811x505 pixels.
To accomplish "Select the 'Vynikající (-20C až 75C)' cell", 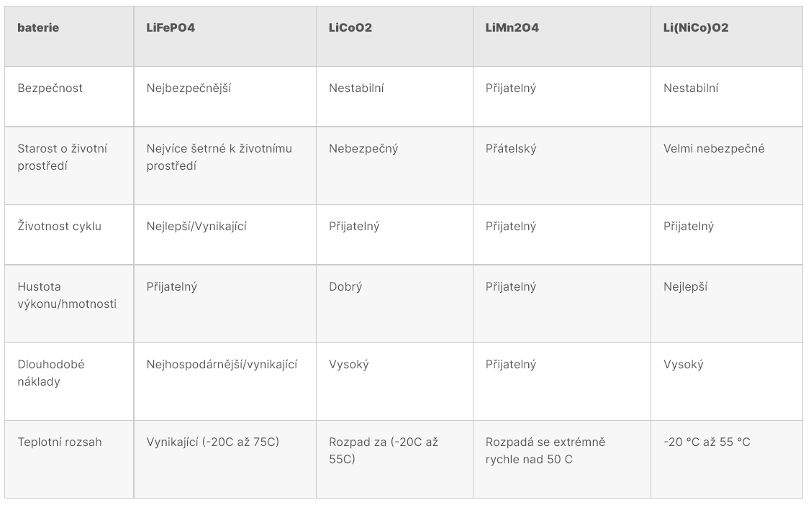I will click(212, 442).
